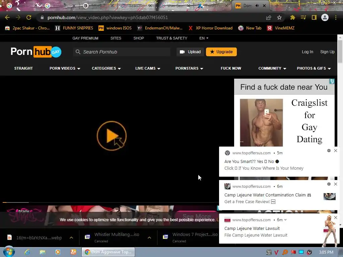This screenshot has height=257, width=343.
Task: Open the Extensions puzzle icon
Action: coord(292,17)
